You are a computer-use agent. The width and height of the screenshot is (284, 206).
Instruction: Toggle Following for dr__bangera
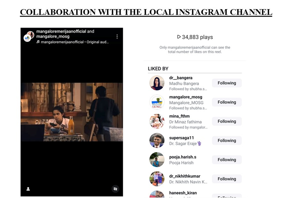[x=227, y=83]
